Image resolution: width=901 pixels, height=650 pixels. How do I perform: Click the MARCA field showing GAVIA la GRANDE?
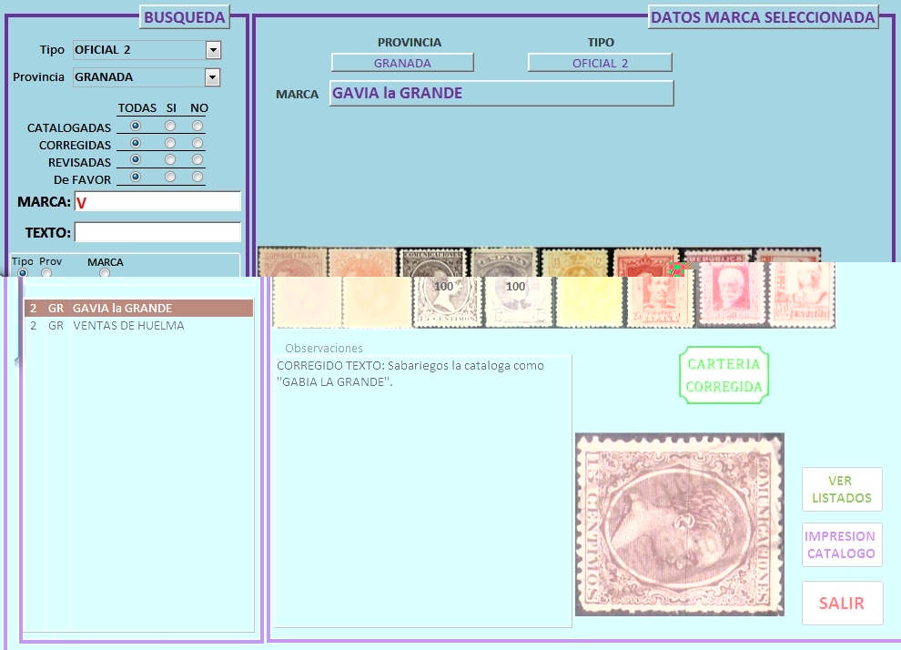(x=501, y=93)
